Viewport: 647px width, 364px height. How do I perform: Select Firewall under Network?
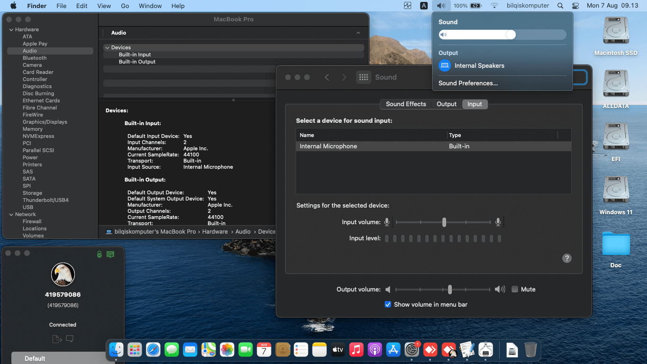pyautogui.click(x=32, y=221)
